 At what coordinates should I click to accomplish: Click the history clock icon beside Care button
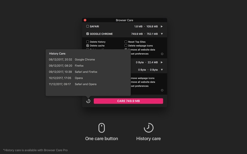[x=88, y=101]
